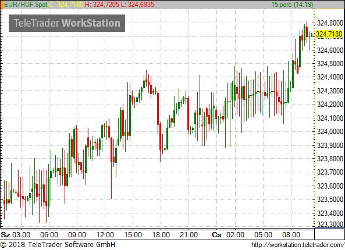Click the 18:00 time axis label
The image size is (345, 250).
tap(161, 235)
